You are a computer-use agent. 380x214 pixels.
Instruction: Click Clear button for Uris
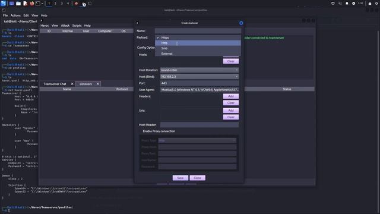pos(231,117)
